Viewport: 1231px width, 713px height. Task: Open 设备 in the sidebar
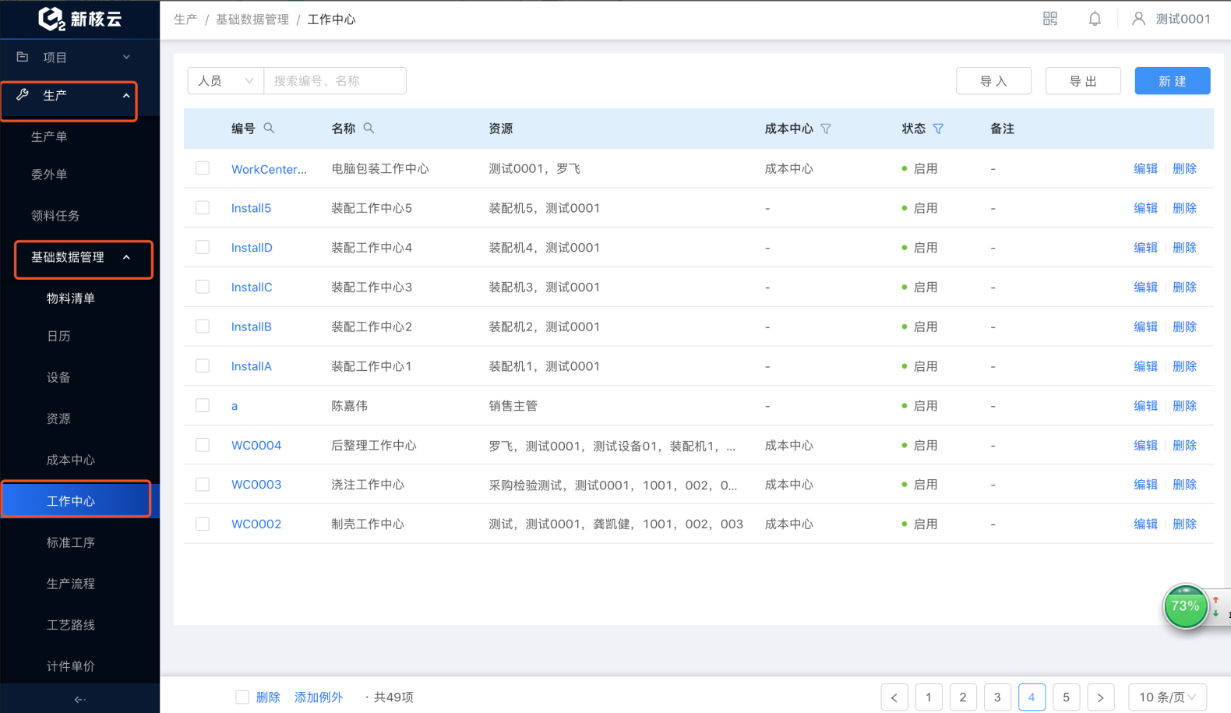coord(58,377)
